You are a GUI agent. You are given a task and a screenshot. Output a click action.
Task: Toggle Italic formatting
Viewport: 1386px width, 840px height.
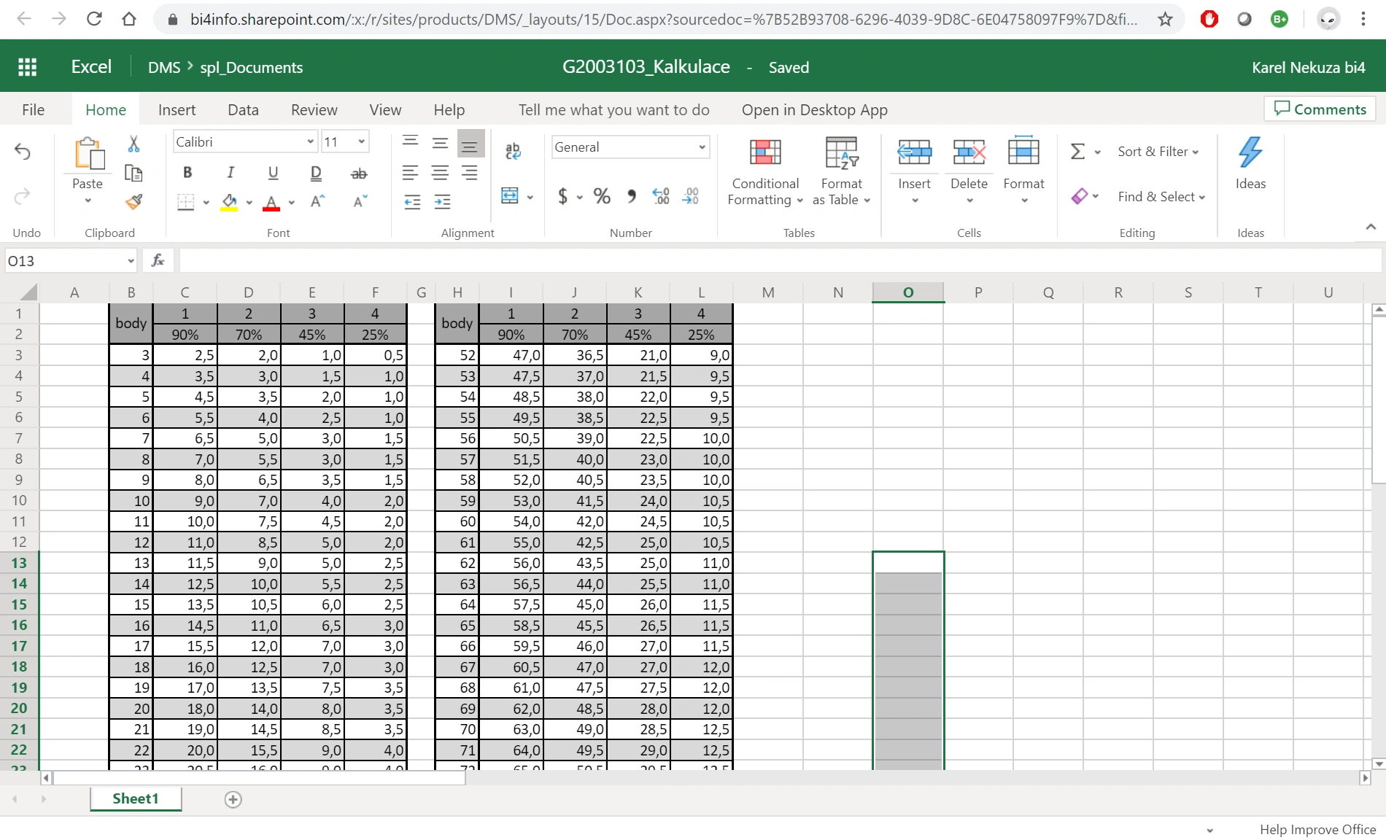[231, 173]
